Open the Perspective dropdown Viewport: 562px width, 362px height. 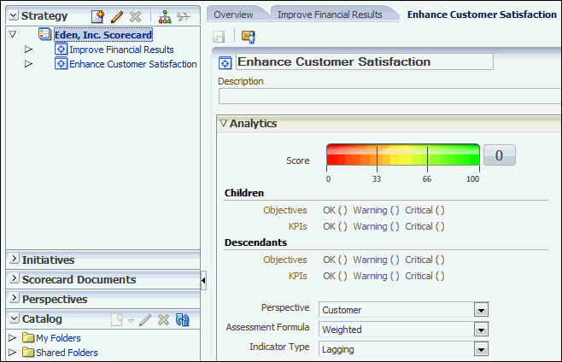point(481,310)
